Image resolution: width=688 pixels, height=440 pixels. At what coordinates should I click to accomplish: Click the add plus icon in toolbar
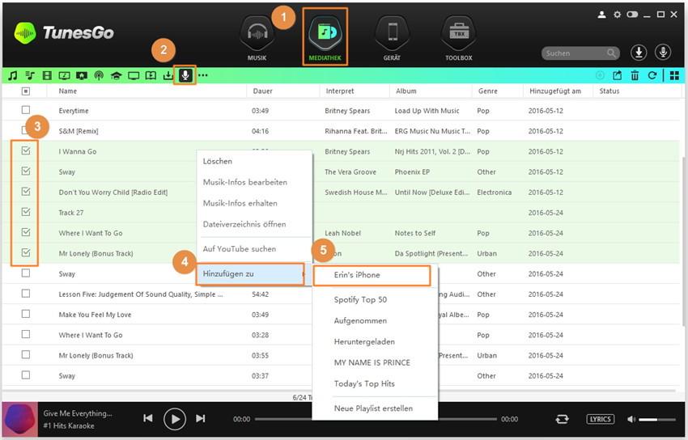(x=600, y=75)
